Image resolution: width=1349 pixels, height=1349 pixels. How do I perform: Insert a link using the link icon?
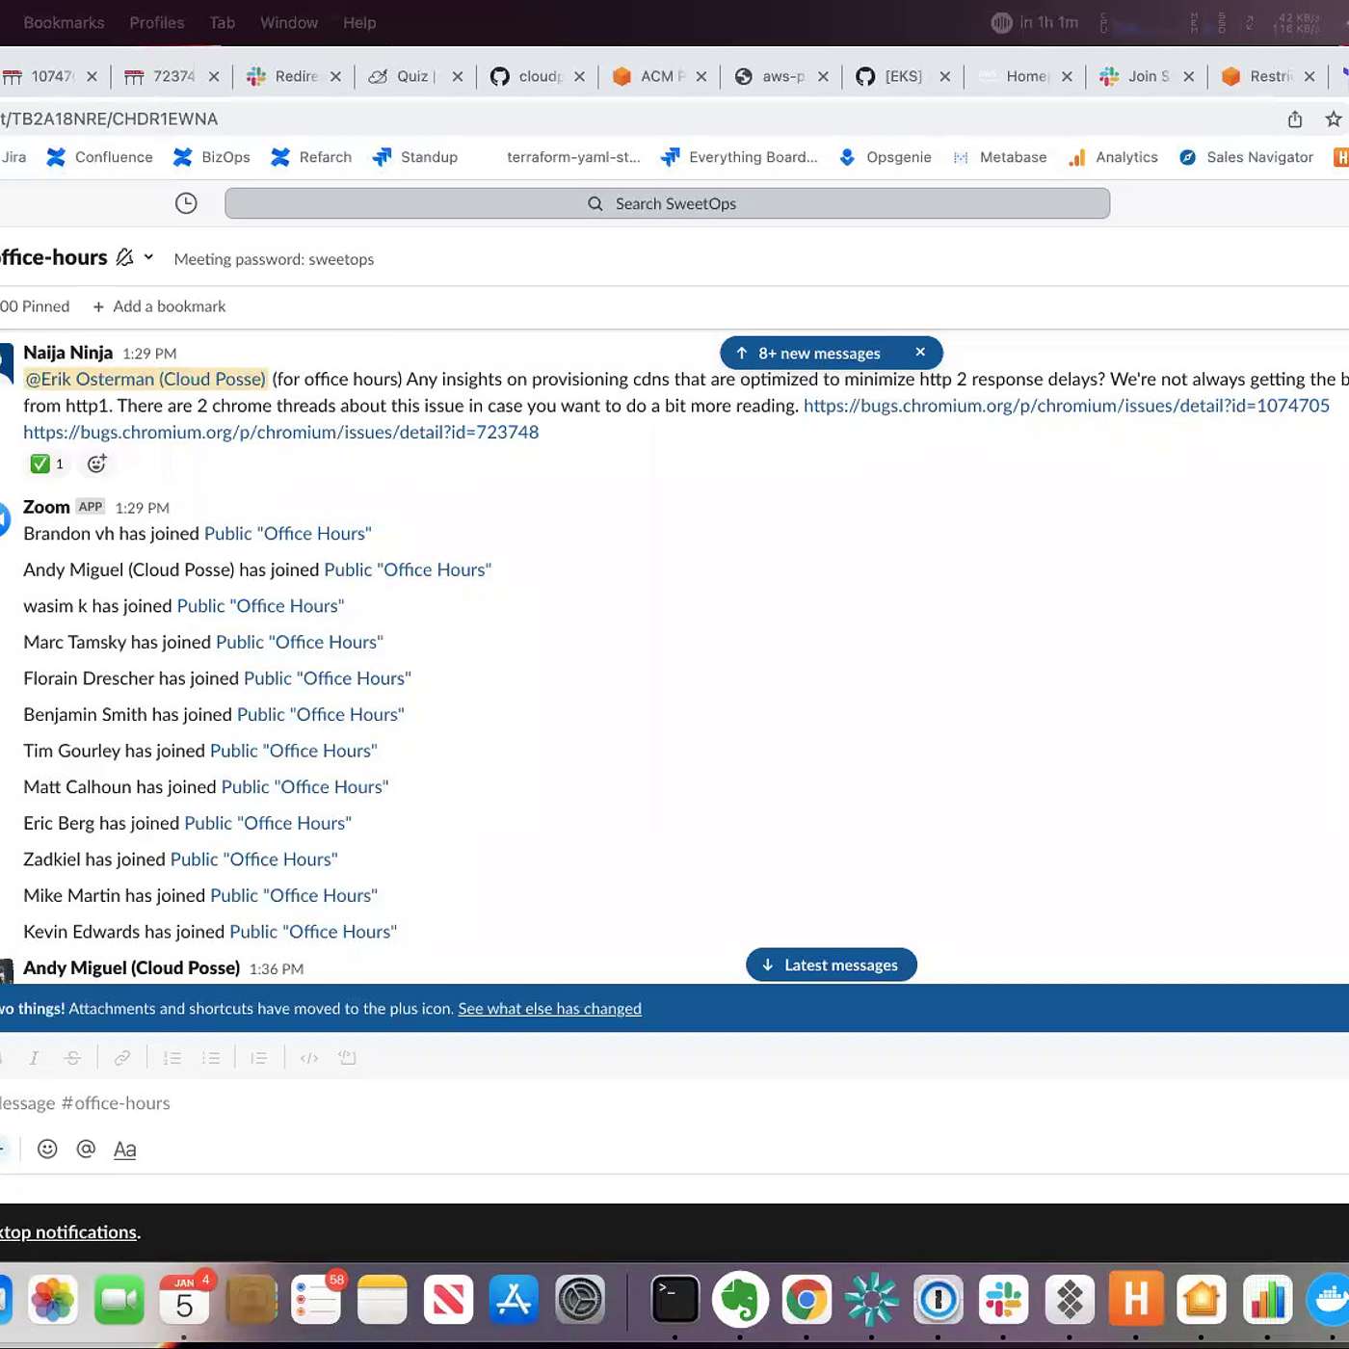coord(122,1058)
